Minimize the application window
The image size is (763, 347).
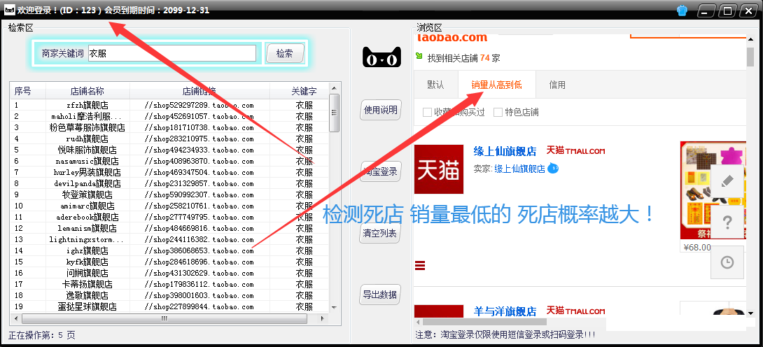(x=706, y=10)
